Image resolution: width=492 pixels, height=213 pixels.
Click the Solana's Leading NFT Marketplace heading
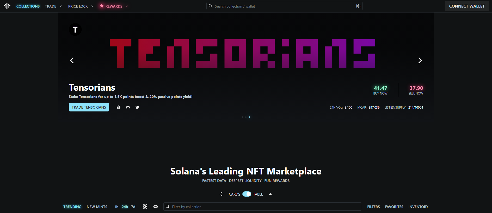coord(246,171)
